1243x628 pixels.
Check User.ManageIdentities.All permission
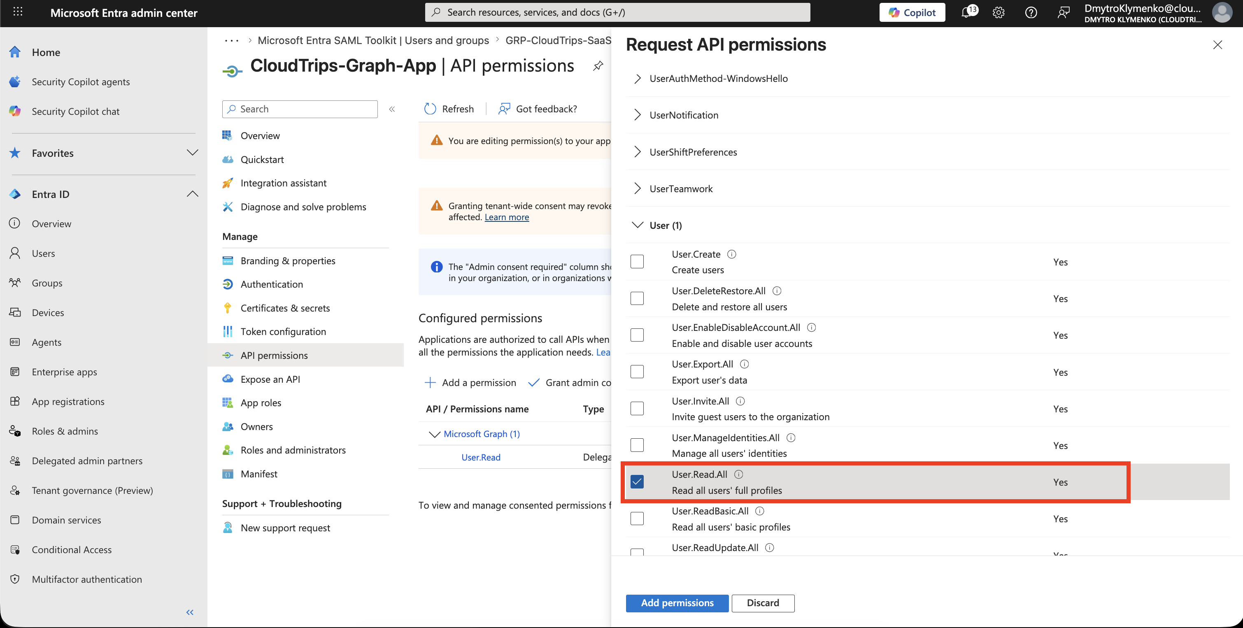tap(637, 445)
